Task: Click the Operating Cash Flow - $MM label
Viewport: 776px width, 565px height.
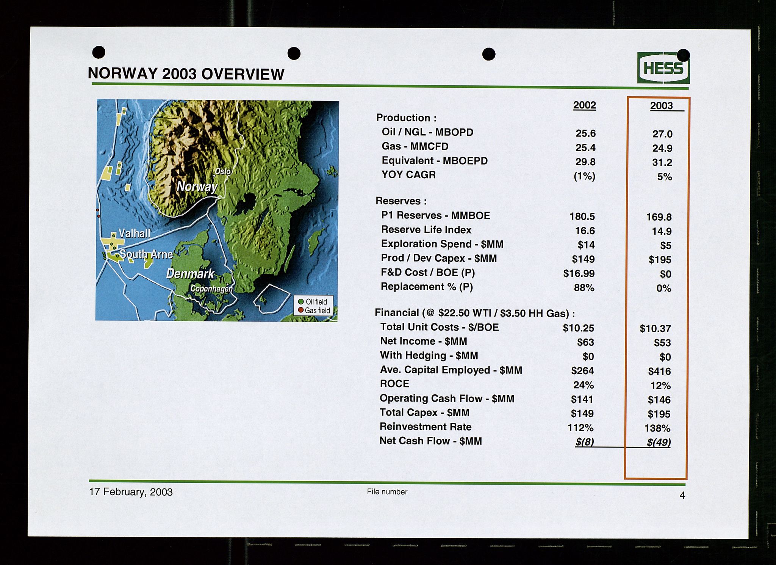Action: pos(447,399)
